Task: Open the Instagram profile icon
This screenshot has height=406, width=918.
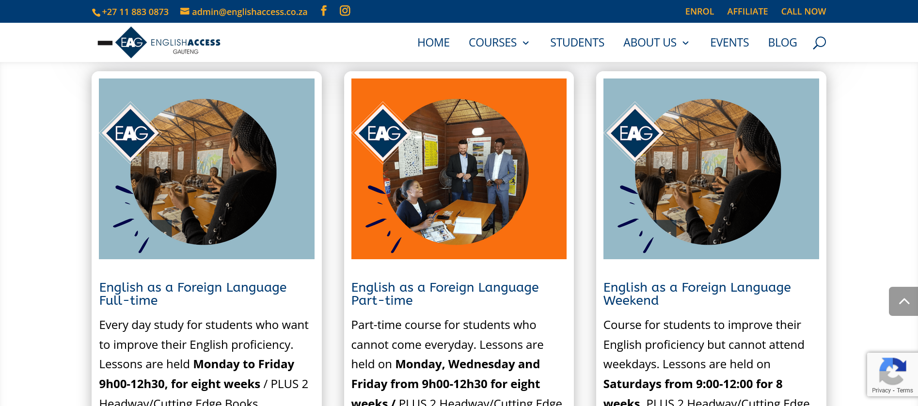Action: (345, 11)
